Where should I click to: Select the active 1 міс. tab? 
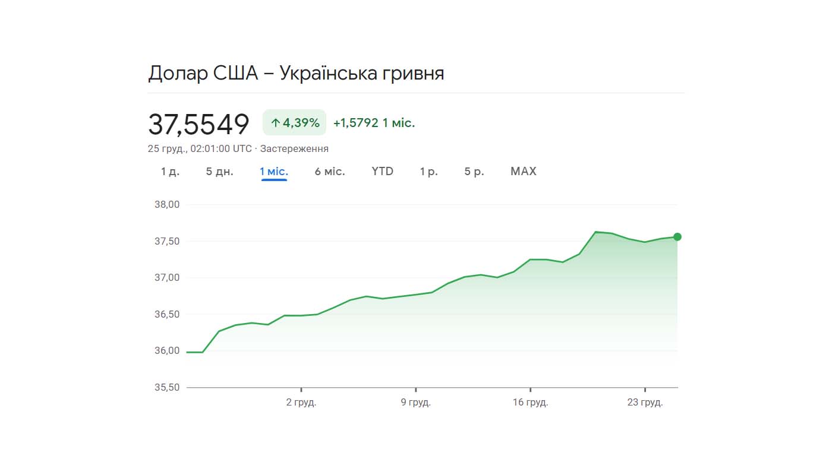(x=274, y=172)
